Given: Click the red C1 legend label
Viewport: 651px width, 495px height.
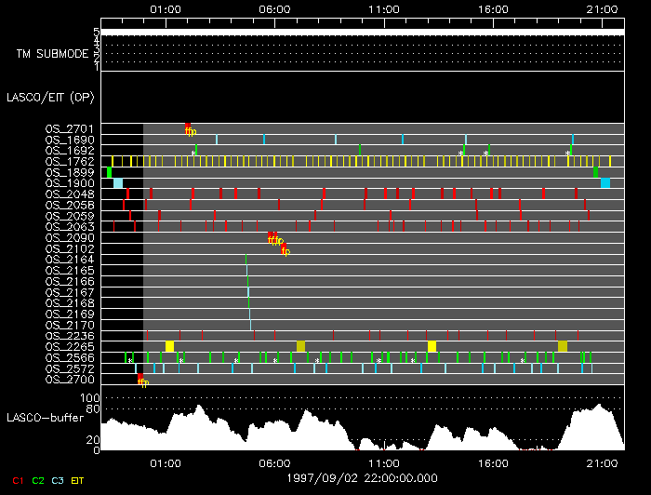Looking at the screenshot, I should pos(16,480).
